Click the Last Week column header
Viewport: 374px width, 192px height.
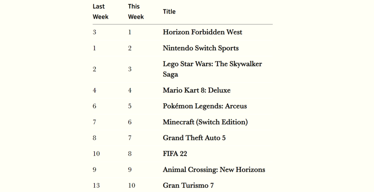[x=101, y=12]
